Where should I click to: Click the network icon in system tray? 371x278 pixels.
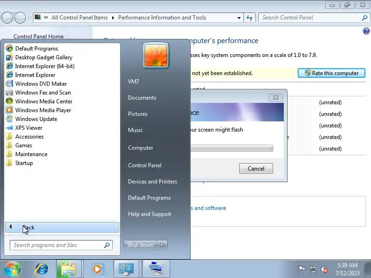(x=313, y=269)
